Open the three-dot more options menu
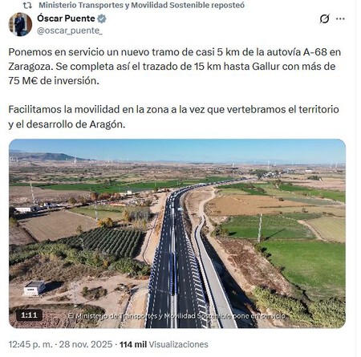The width and height of the screenshot is (361, 357). tap(340, 18)
